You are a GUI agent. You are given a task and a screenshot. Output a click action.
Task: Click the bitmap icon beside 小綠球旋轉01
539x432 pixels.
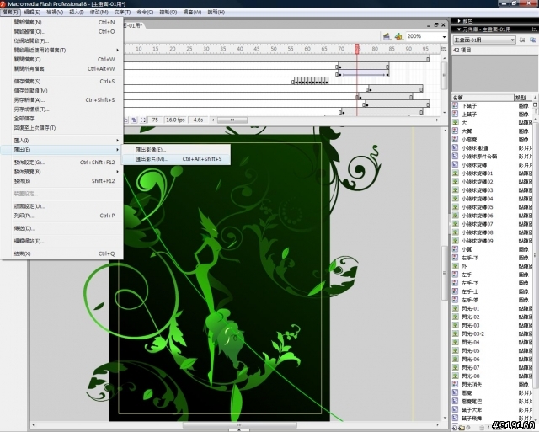click(x=456, y=173)
